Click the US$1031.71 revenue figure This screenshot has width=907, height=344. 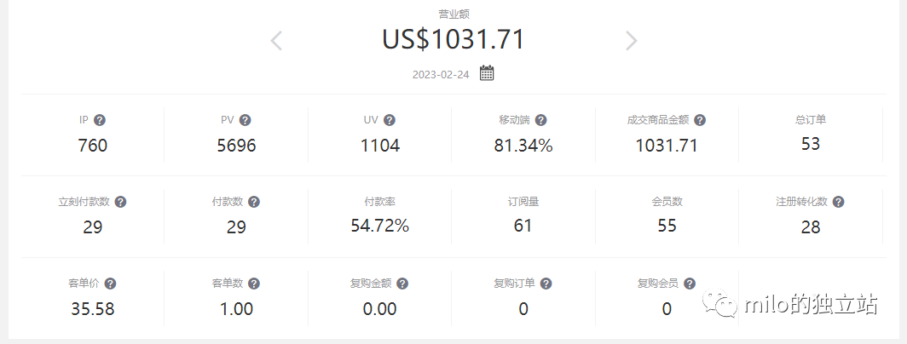pyautogui.click(x=453, y=39)
